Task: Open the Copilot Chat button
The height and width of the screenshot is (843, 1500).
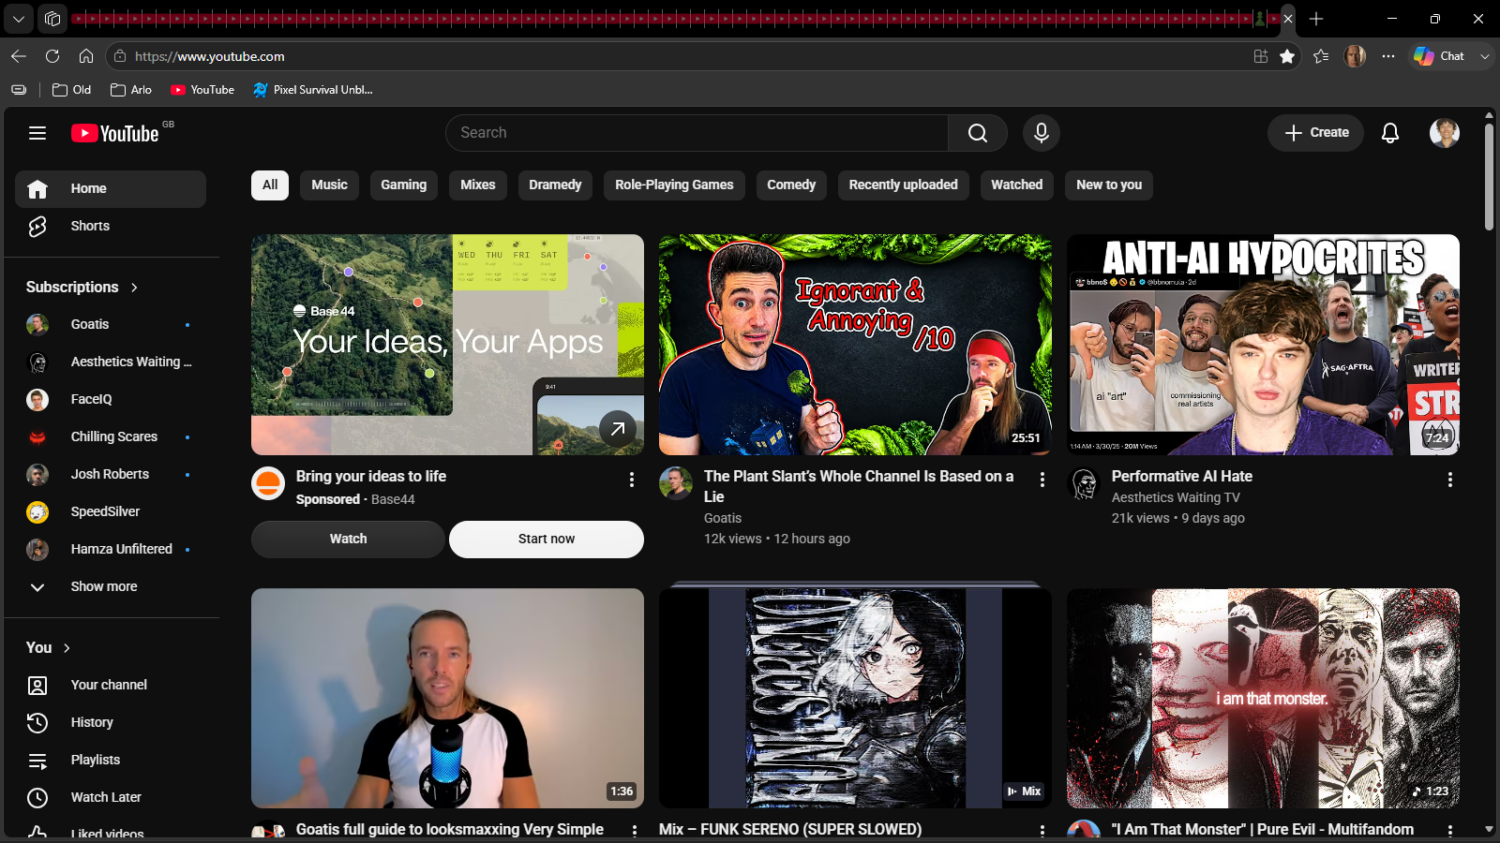Action: [x=1440, y=56]
